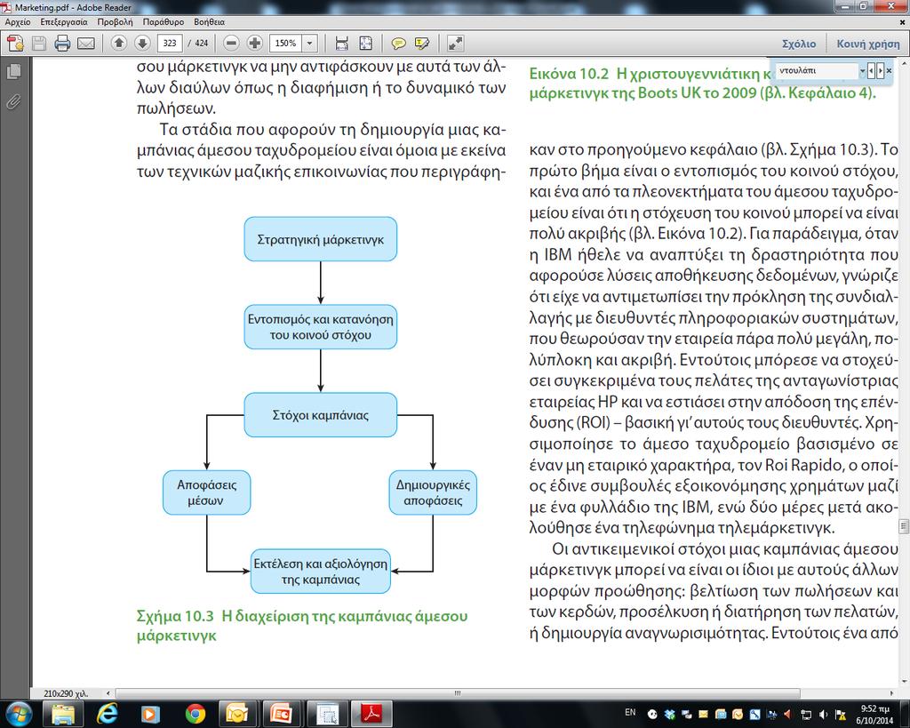The height and width of the screenshot is (728, 910).
Task: Open Outlook from taskbar
Action: tap(237, 714)
